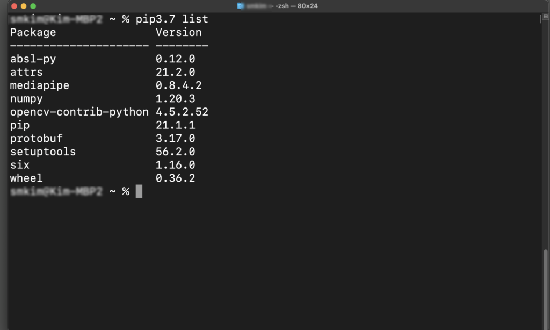
Task: Click the setuptools version '56.2.0'
Action: pos(176,152)
